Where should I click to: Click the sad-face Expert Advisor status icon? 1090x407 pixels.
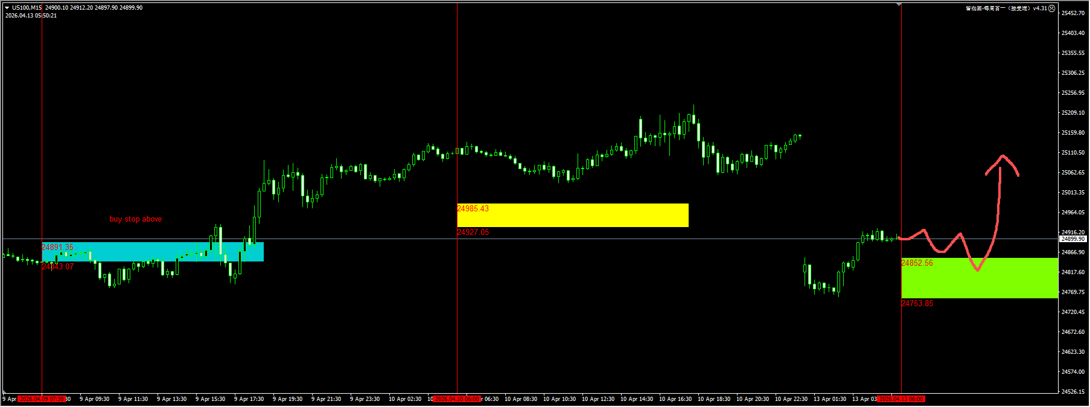pos(1052,8)
